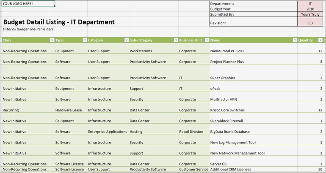Click the 'Departement:' label cell
Image resolution: width=326 pixels, height=173 pixels.
click(254, 3)
